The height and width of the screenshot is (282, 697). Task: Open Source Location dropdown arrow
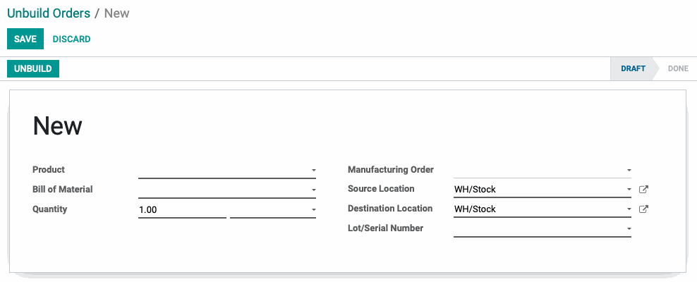tap(629, 190)
